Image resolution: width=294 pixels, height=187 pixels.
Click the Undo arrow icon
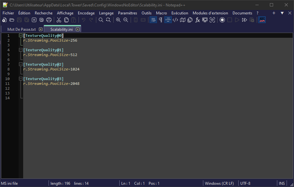click(x=84, y=20)
